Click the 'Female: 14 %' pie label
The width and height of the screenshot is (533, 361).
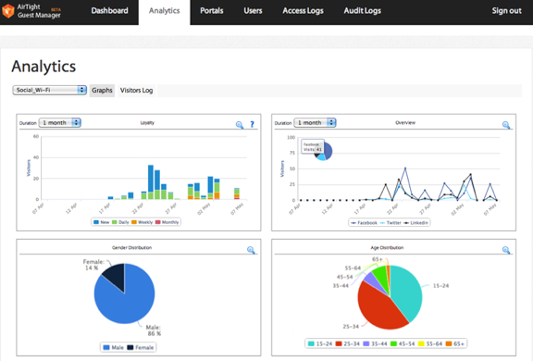coord(93,265)
